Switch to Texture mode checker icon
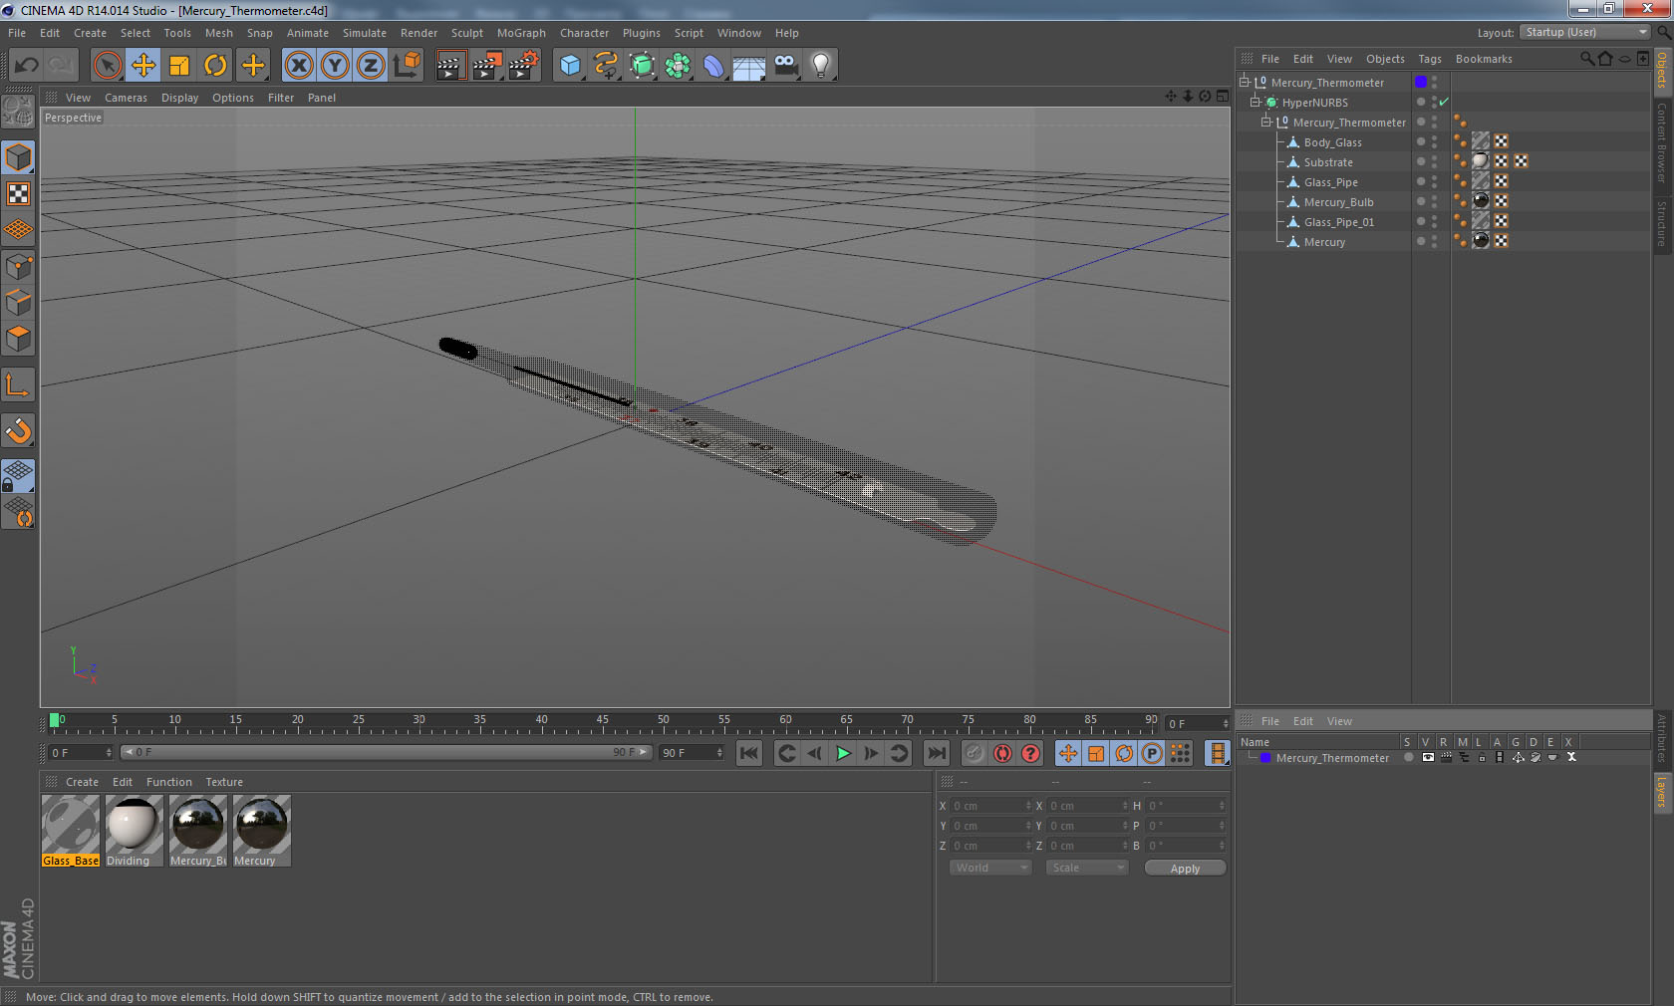Screen dimensions: 1674x1006 click(19, 193)
